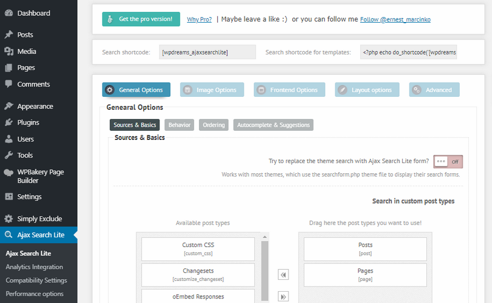
Task: Click the Tools wrench icon
Action: coord(9,155)
